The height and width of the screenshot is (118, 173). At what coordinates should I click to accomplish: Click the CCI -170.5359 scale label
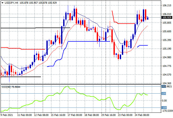(167, 111)
